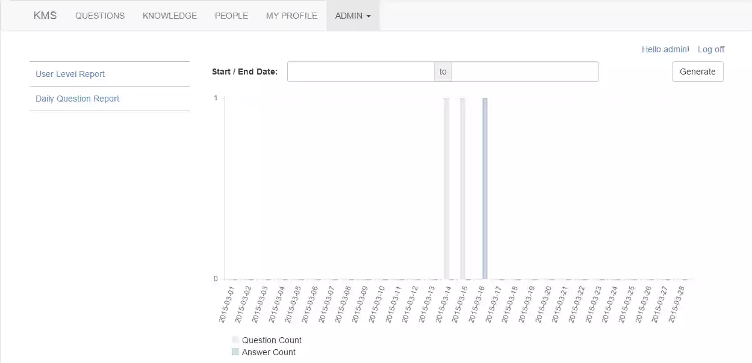Image resolution: width=752 pixels, height=363 pixels.
Task: Click the 2015-03-05 axis label
Action: [x=293, y=304]
